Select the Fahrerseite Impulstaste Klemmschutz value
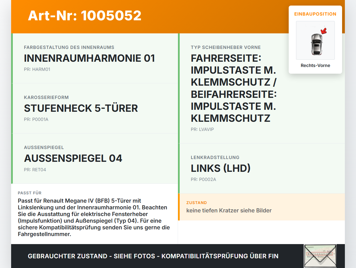This screenshot has width=356, height=268. tap(234, 88)
